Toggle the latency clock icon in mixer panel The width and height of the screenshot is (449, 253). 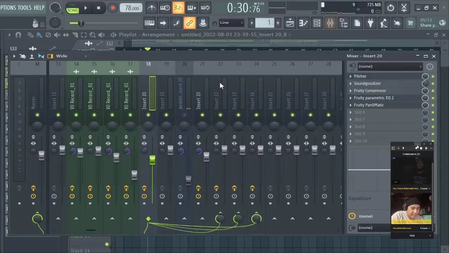click(430, 66)
